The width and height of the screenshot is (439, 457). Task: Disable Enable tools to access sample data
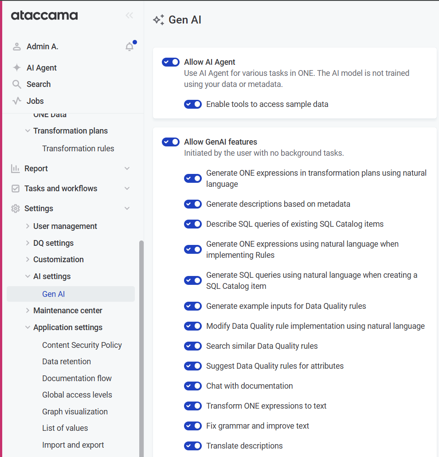click(193, 104)
